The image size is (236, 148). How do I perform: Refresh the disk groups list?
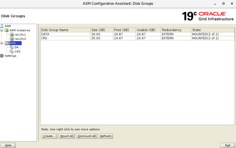point(106,136)
